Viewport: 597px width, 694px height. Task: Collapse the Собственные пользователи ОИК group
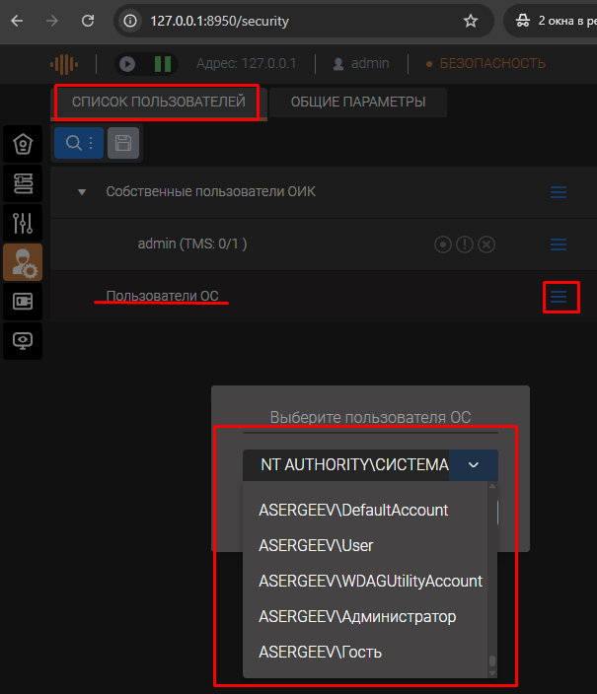pos(82,191)
